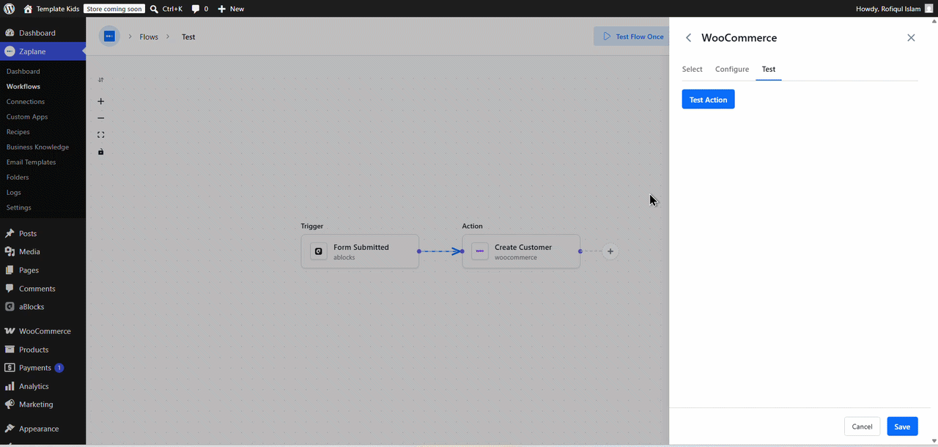Open Zaplane top-level sidebar menu
Image resolution: width=938 pixels, height=447 pixels.
[x=43, y=51]
